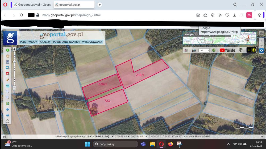Click parcel label 238/1
266x149 pixels.
pyautogui.click(x=140, y=75)
